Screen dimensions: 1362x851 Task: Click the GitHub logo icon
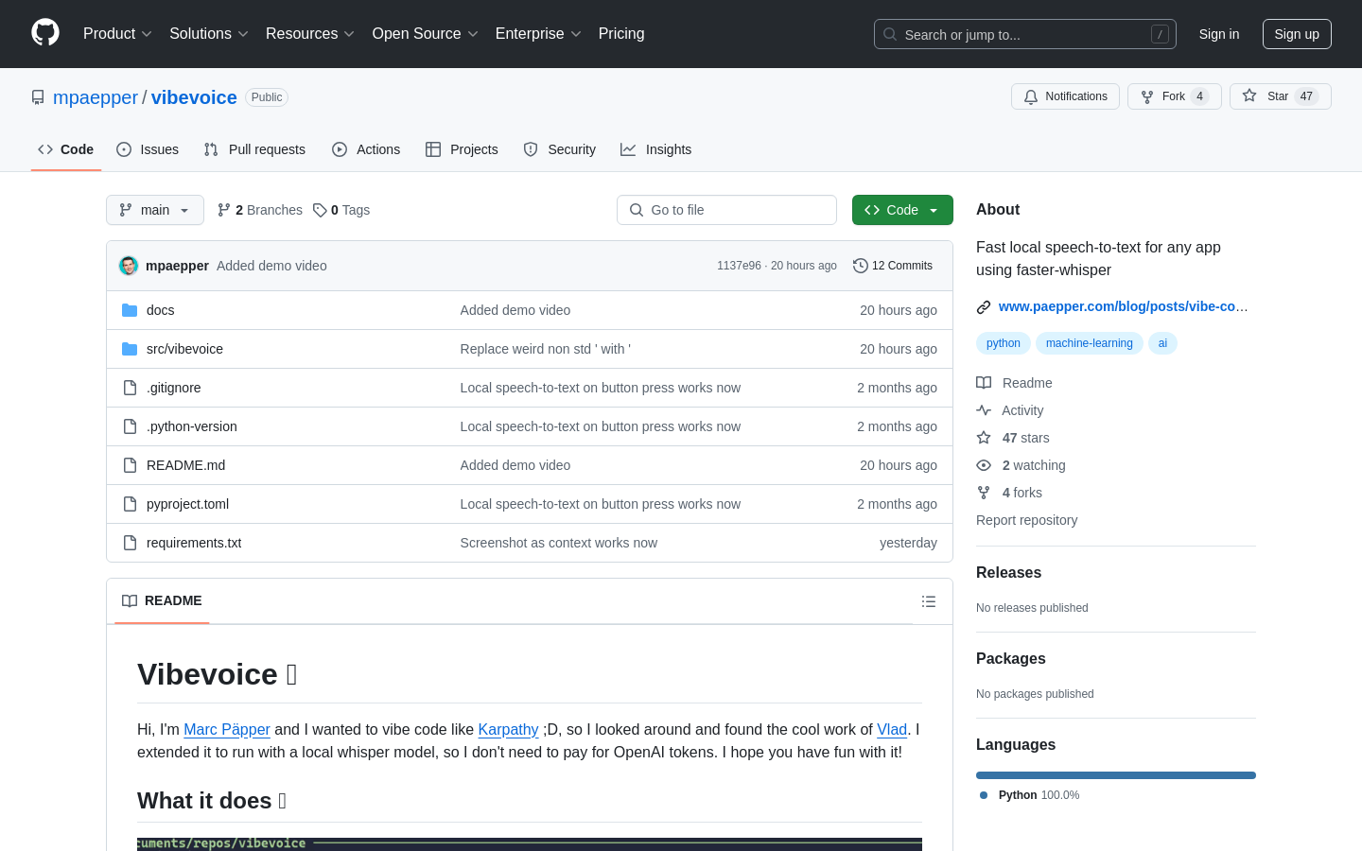45,33
